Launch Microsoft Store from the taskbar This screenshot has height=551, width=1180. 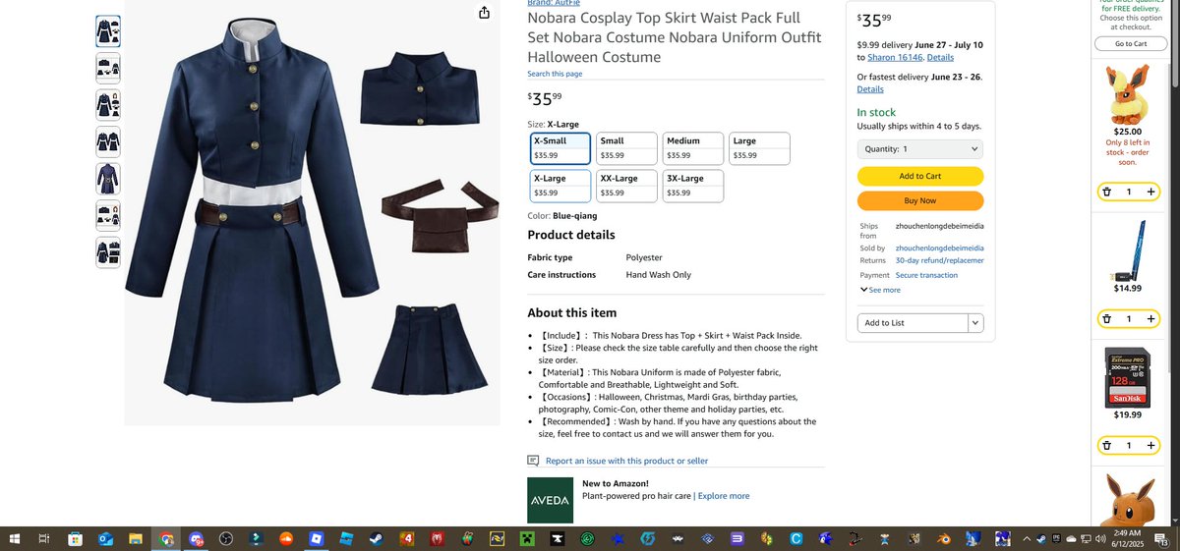click(x=75, y=539)
